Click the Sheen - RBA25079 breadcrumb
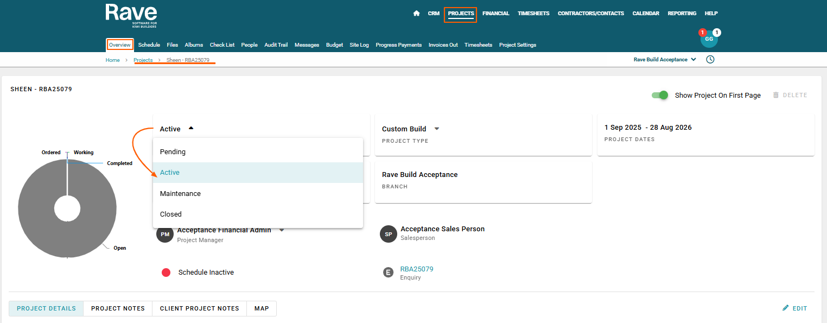Screen dimensions: 827x323 tap(188, 60)
